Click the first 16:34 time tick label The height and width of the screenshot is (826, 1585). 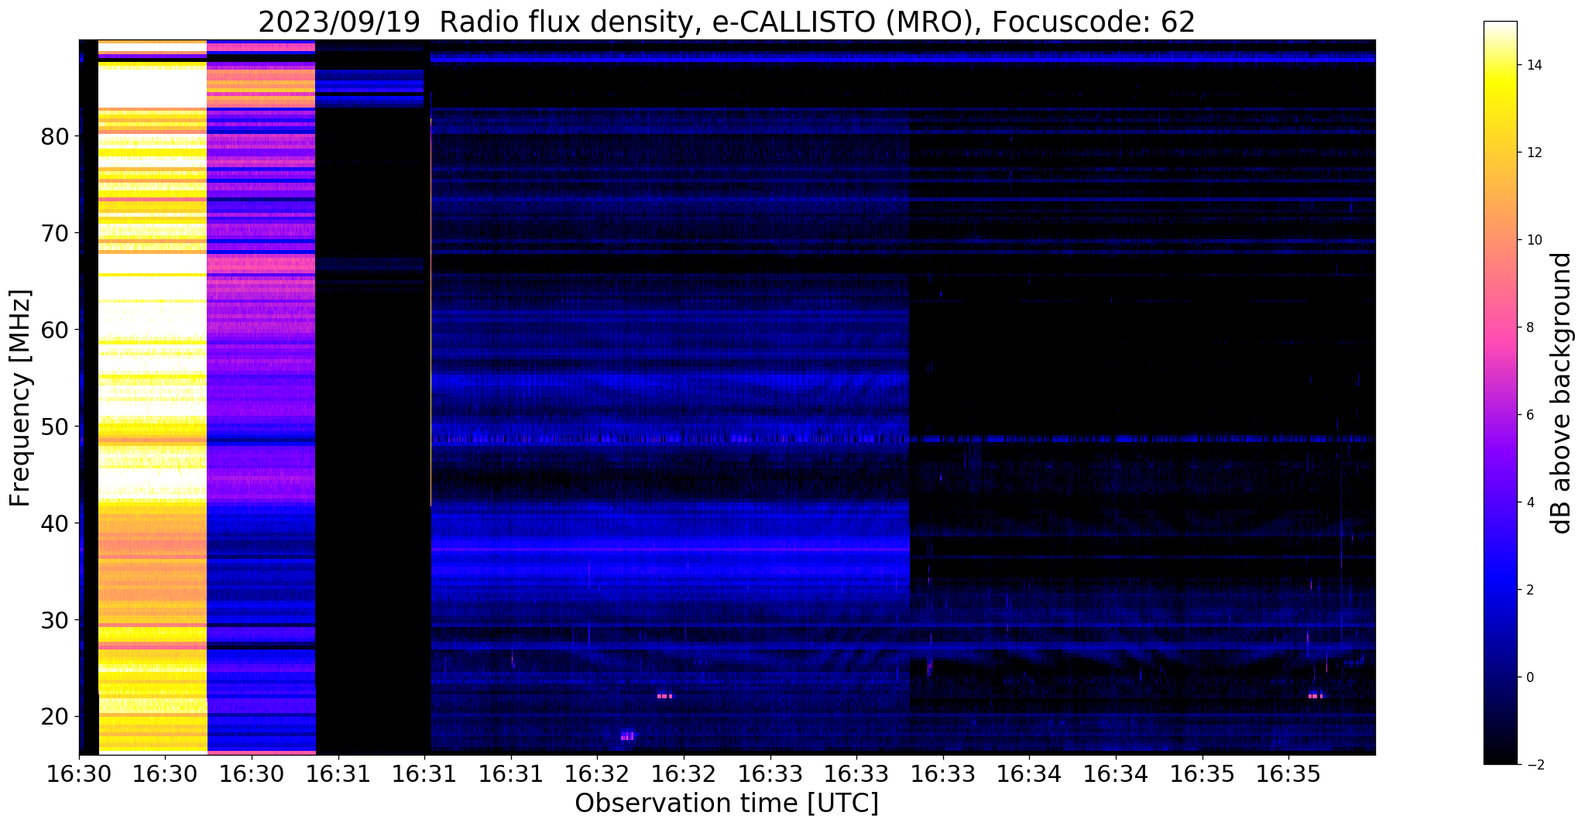(1029, 773)
